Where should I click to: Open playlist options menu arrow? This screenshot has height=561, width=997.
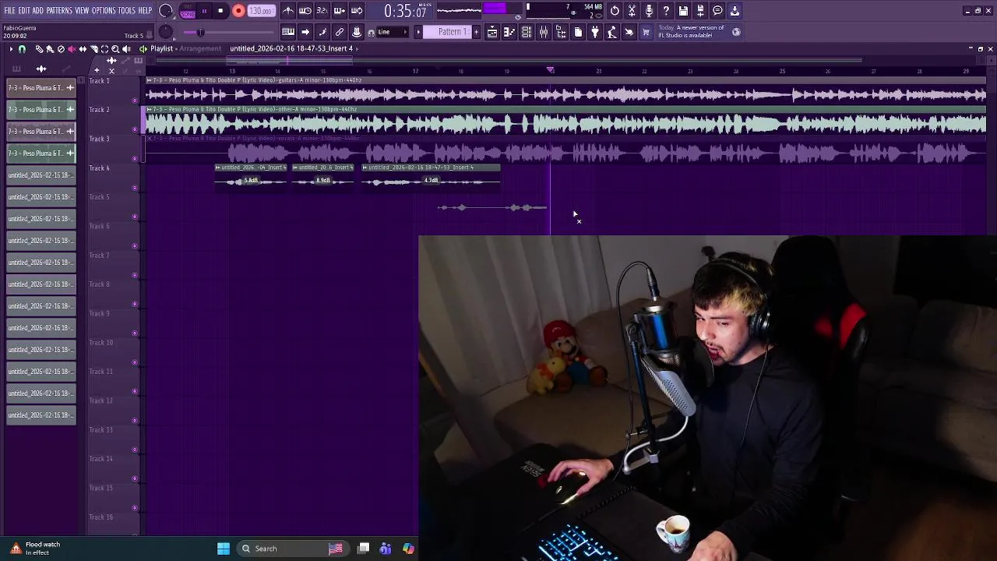(11, 49)
